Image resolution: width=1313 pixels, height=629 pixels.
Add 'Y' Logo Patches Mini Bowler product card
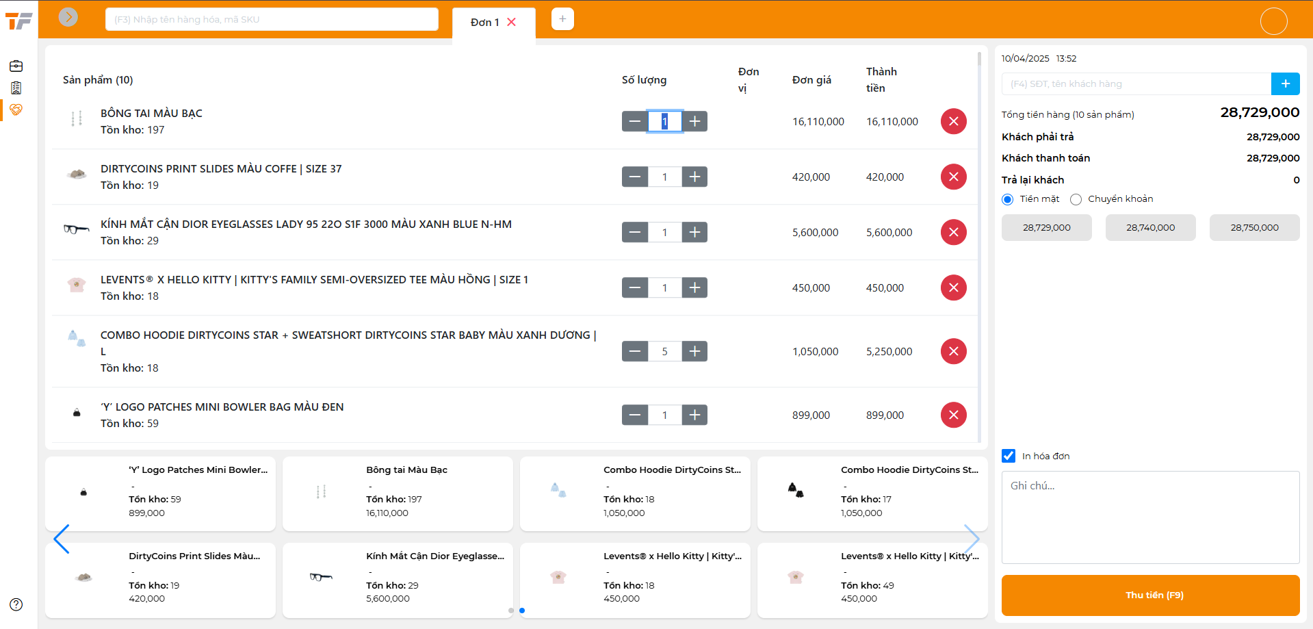(x=160, y=493)
